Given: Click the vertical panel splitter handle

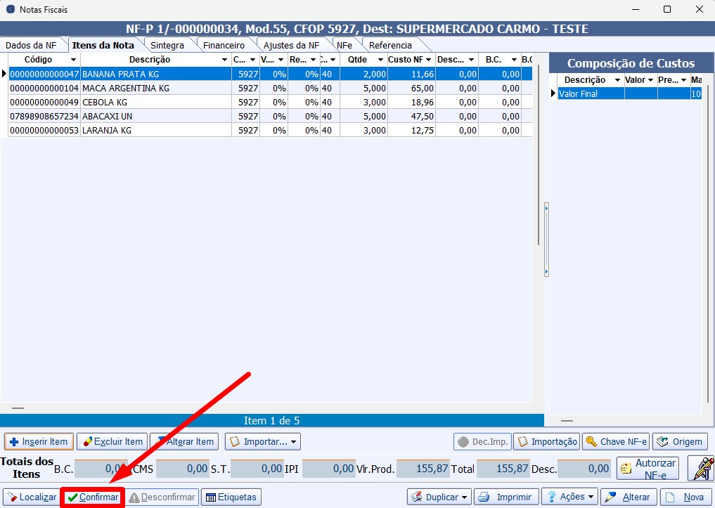Looking at the screenshot, I should pos(546,240).
